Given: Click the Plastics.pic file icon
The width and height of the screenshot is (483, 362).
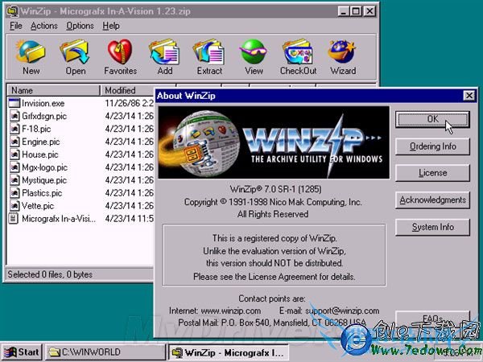Looking at the screenshot, I should click(14, 193).
